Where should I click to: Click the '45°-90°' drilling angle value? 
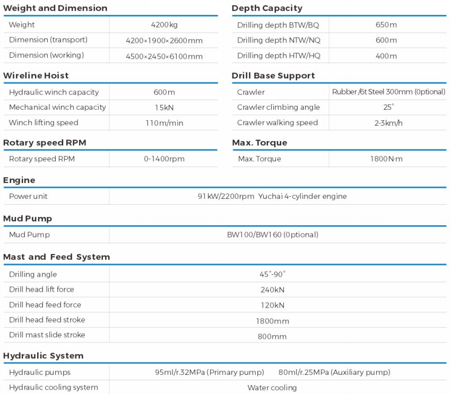pyautogui.click(x=272, y=274)
